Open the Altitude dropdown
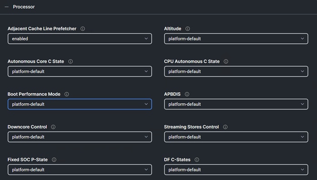317x180 pixels. click(x=236, y=39)
